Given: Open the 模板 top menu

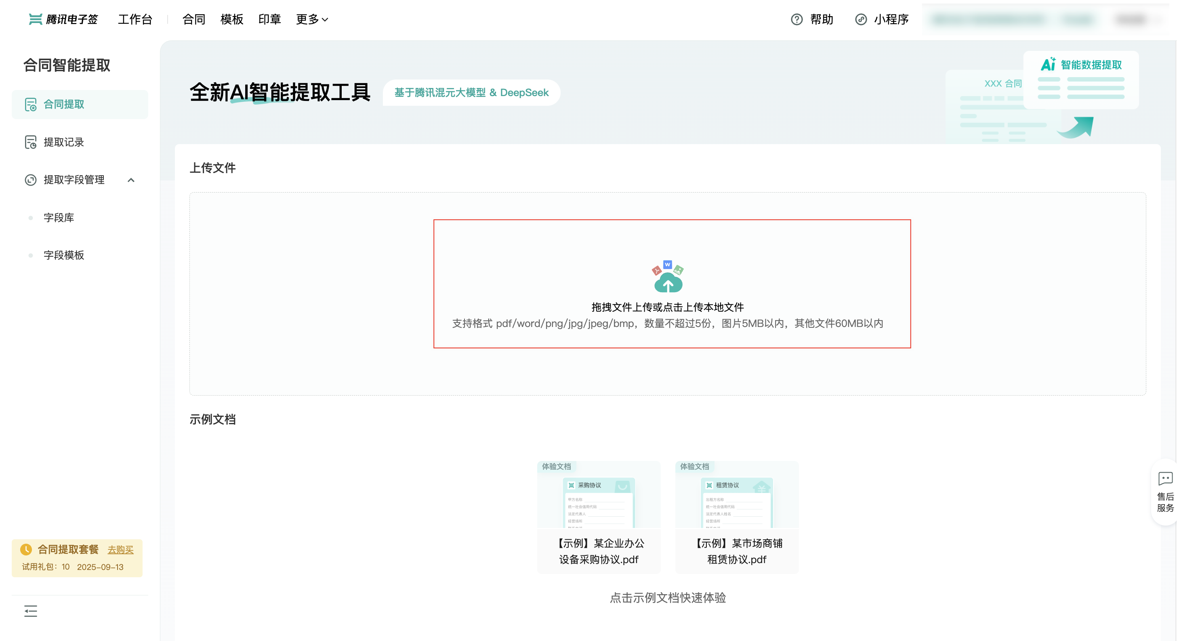Looking at the screenshot, I should coord(232,19).
